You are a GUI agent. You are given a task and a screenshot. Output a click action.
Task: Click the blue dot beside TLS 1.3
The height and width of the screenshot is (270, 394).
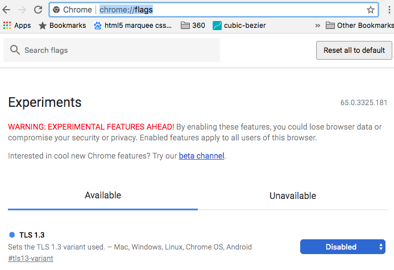12,235
